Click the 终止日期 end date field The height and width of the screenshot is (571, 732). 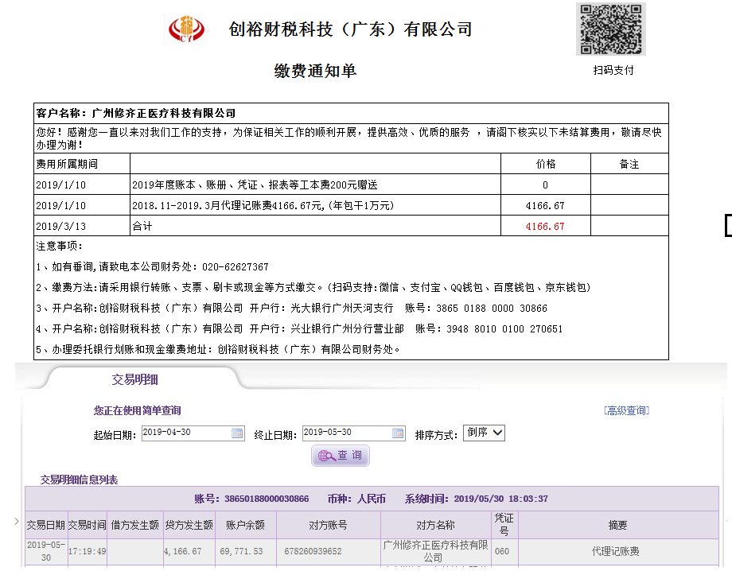tap(353, 433)
